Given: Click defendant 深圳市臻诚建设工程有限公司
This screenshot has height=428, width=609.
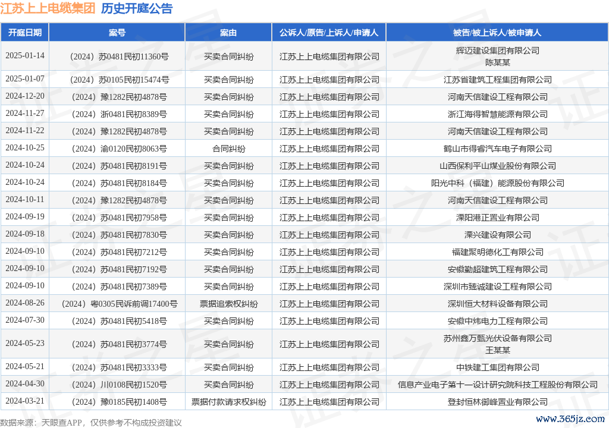Looking at the screenshot, I should (498, 287).
